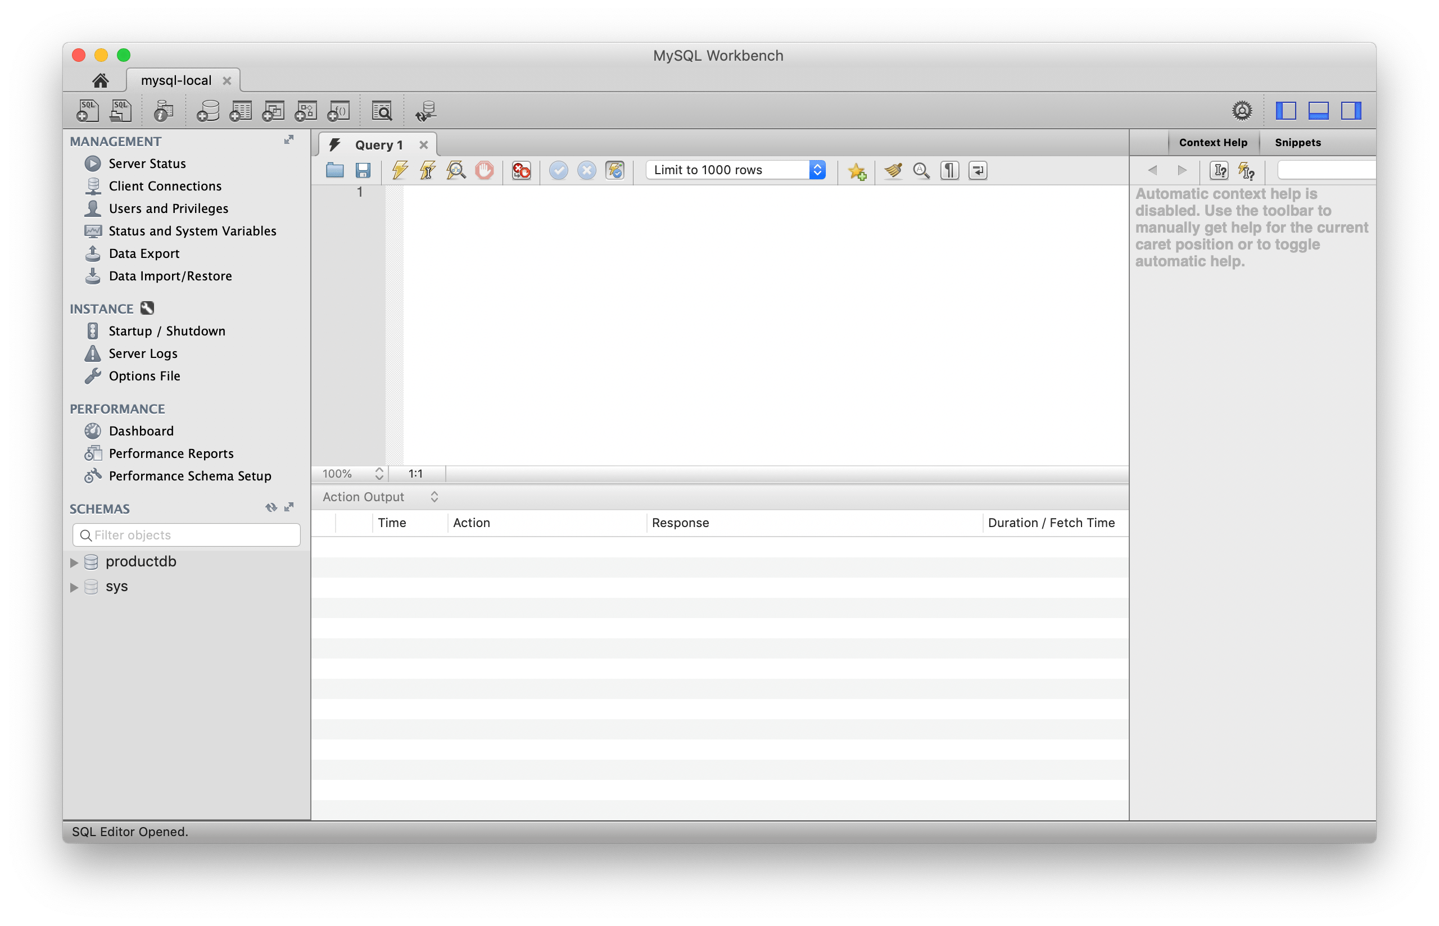Open a SQL script file in new tab

[120, 110]
